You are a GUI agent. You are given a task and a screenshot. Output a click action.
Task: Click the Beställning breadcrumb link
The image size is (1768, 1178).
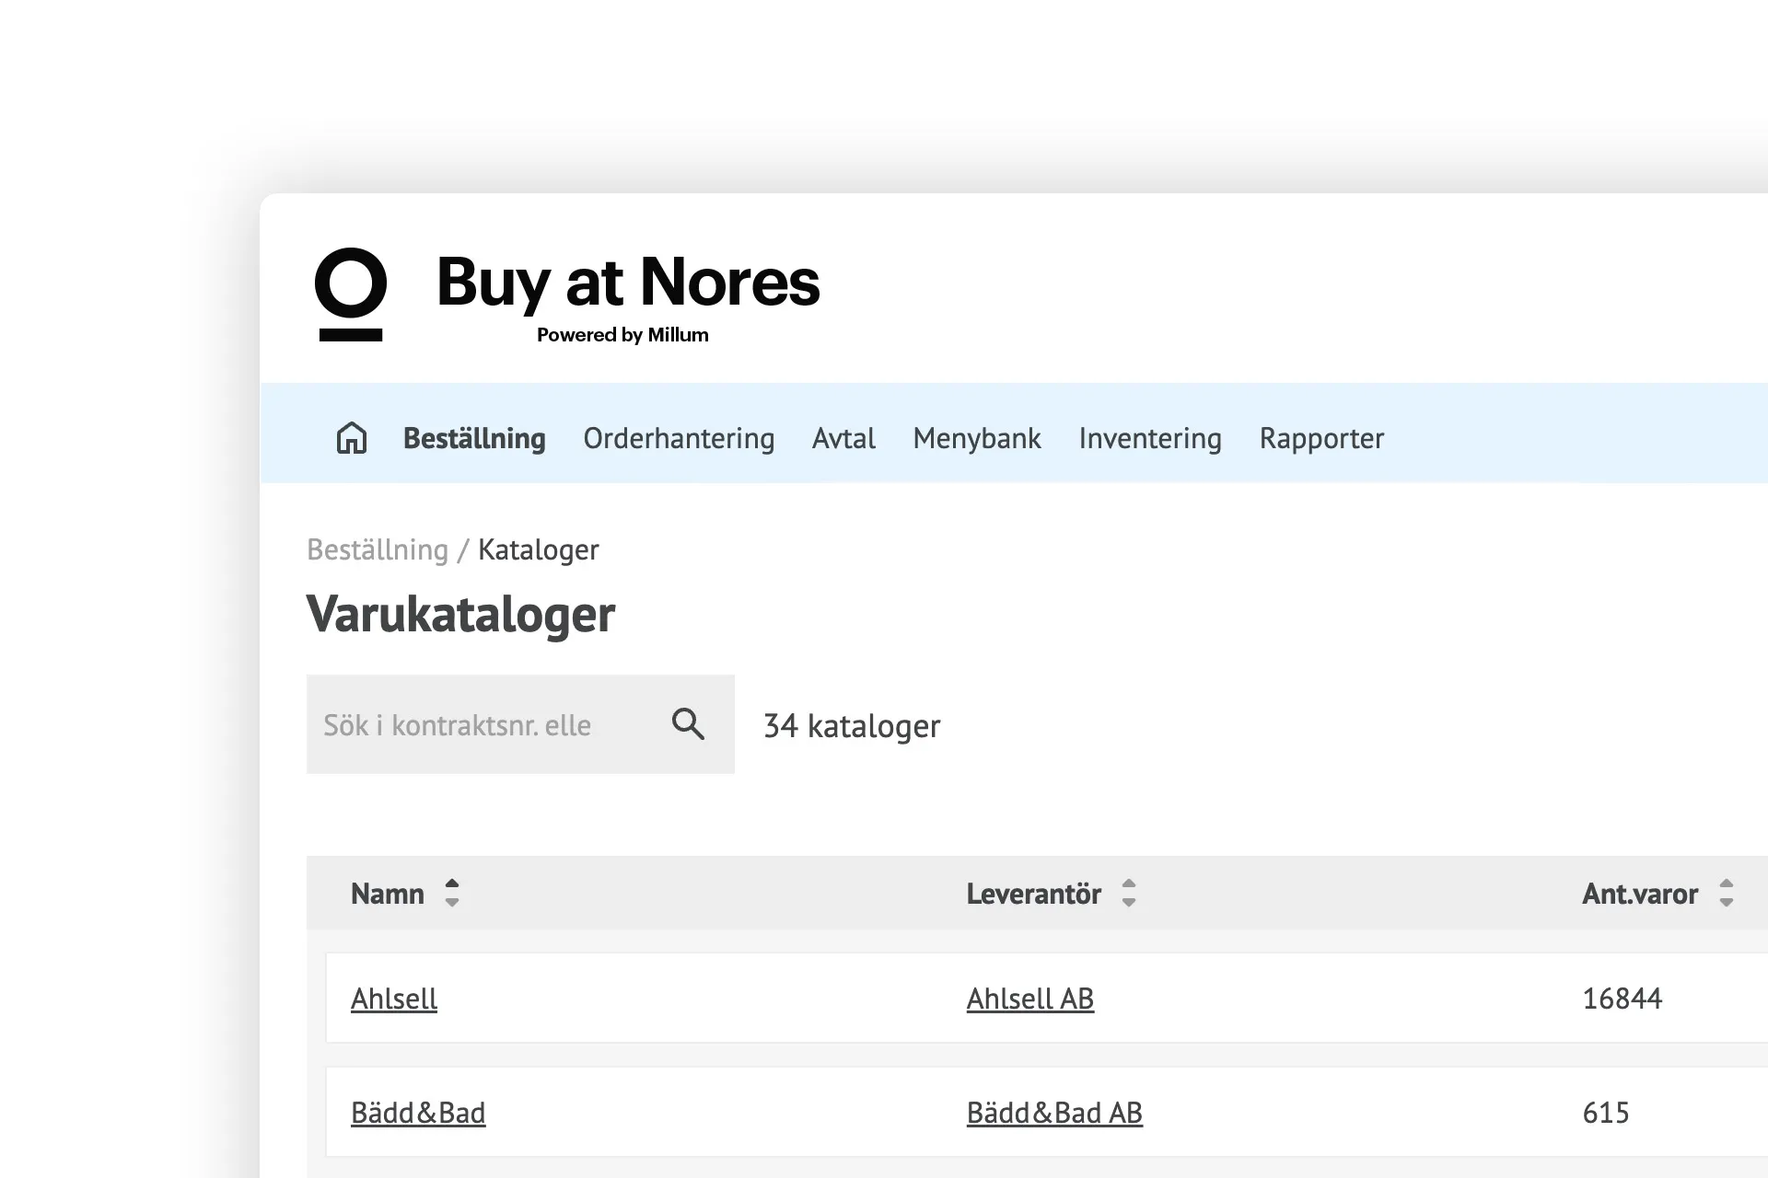click(x=378, y=549)
